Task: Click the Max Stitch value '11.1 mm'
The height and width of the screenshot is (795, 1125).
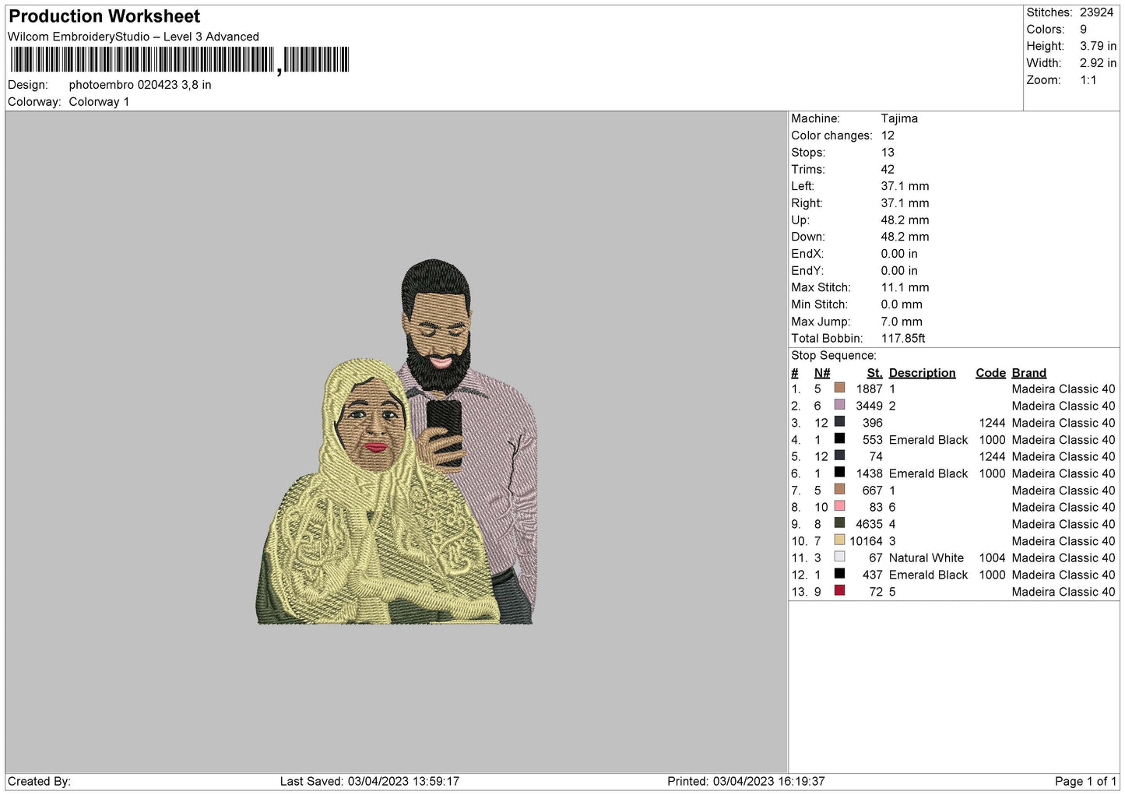Action: tap(905, 287)
